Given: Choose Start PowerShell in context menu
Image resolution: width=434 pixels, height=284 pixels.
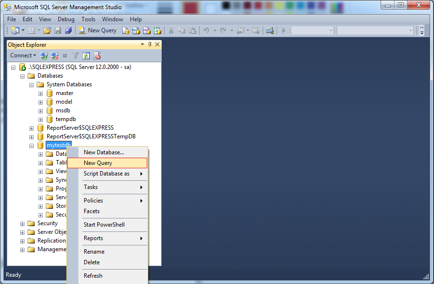Looking at the screenshot, I should (x=107, y=225).
